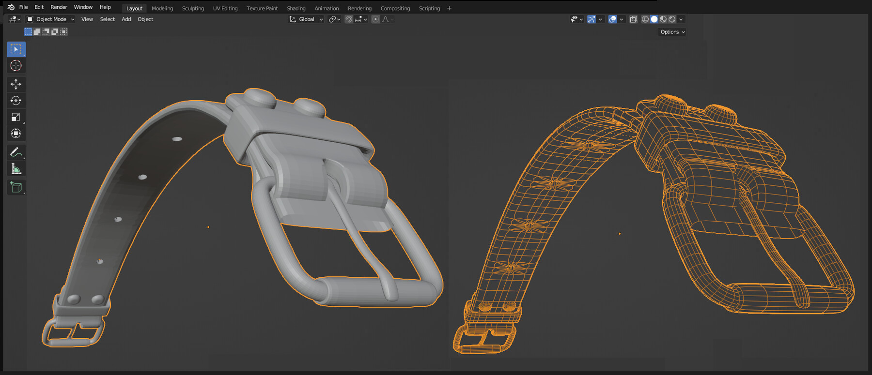This screenshot has width=872, height=375.
Task: Add a new workspace with the plus button
Action: pos(449,8)
